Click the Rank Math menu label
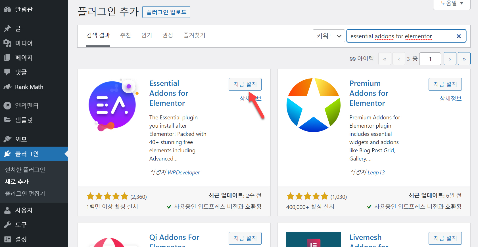 (x=29, y=87)
